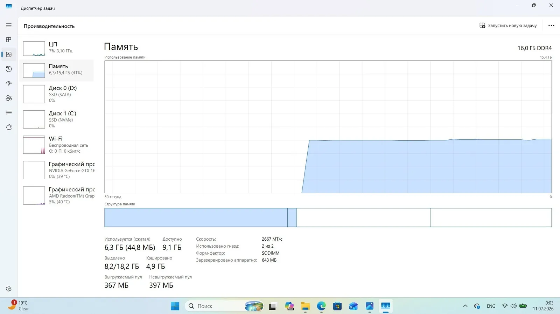Click the 8,2/18,2 ГБ committed value

tap(122, 266)
